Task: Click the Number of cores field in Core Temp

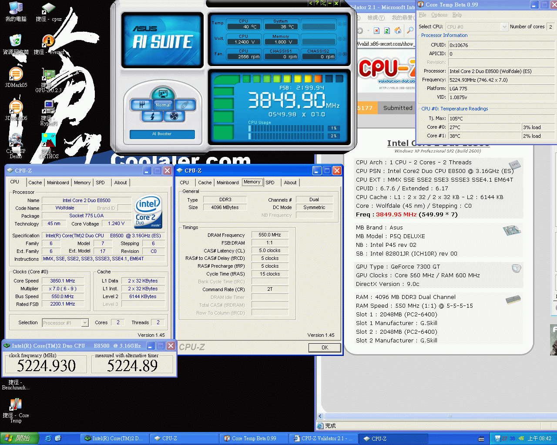Action: coord(550,27)
